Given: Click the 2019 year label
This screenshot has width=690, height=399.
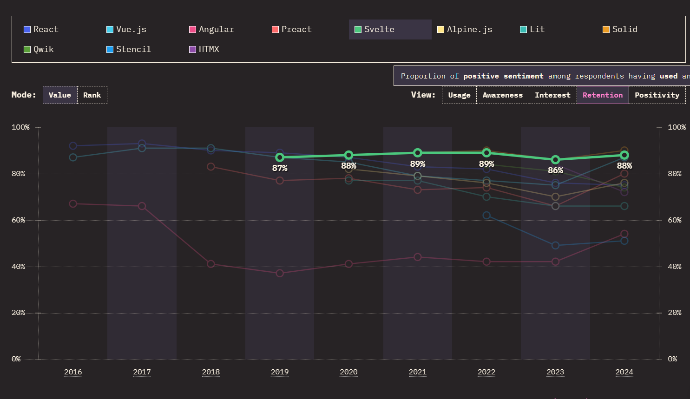Looking at the screenshot, I should click(x=280, y=372).
